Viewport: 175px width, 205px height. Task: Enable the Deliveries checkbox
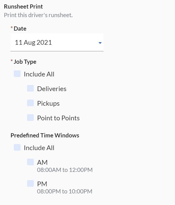[30, 88]
